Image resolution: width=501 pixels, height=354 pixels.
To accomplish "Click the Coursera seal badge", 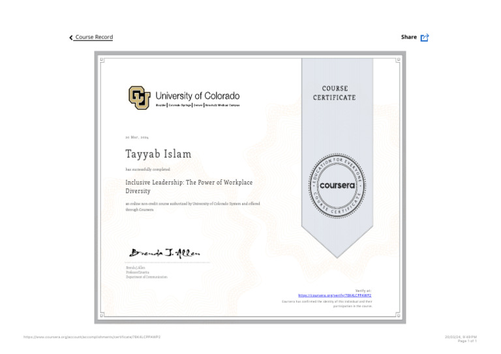I will pos(337,186).
